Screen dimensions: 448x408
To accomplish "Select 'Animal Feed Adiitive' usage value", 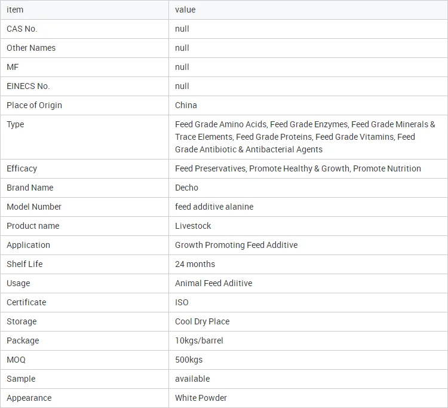I will click(213, 283).
